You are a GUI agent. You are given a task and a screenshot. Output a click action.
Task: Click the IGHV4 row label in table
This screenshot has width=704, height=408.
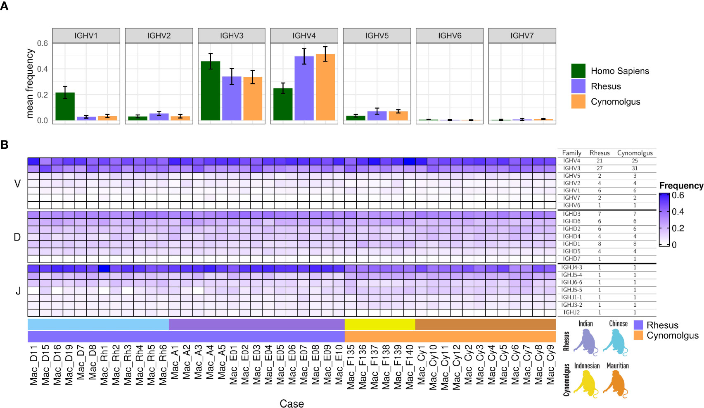571,160
